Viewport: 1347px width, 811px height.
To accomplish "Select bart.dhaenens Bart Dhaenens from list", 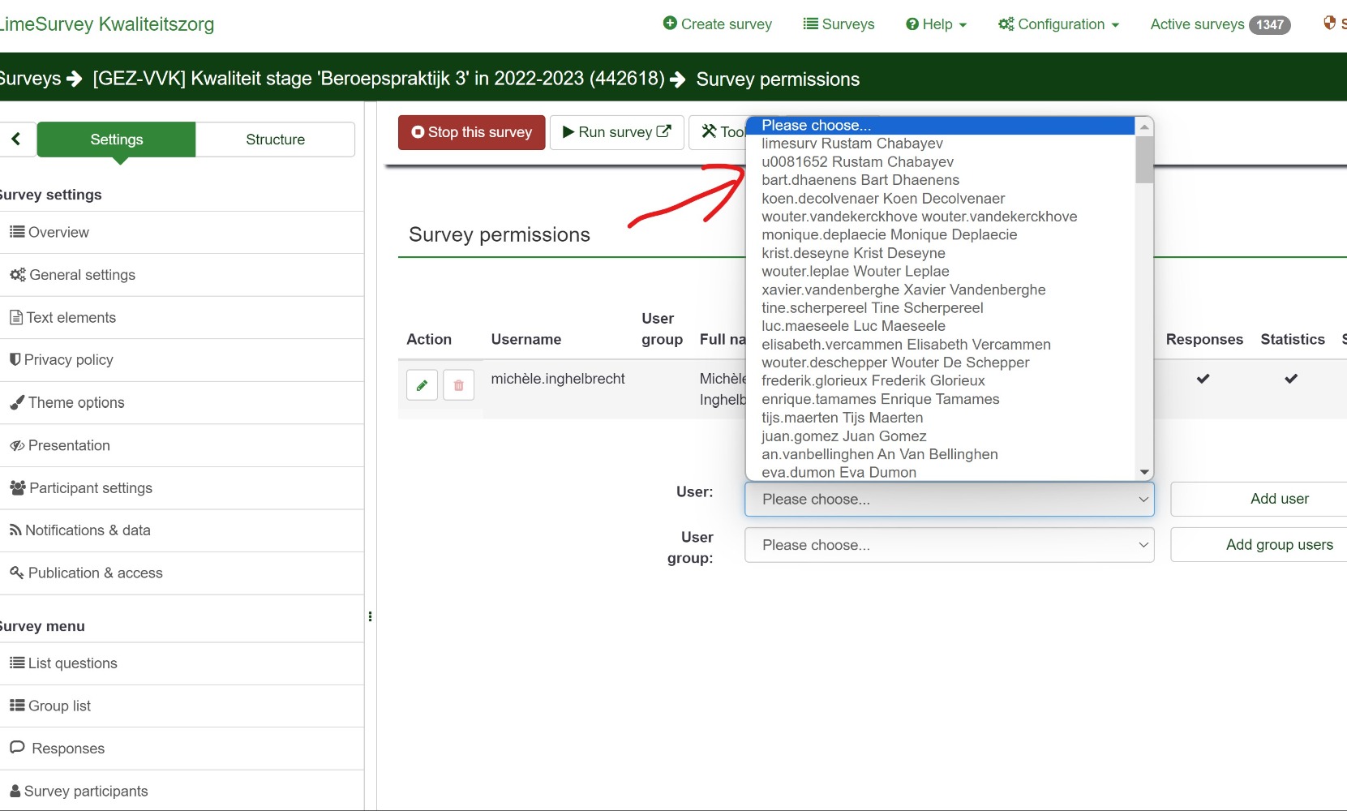I will tap(860, 180).
